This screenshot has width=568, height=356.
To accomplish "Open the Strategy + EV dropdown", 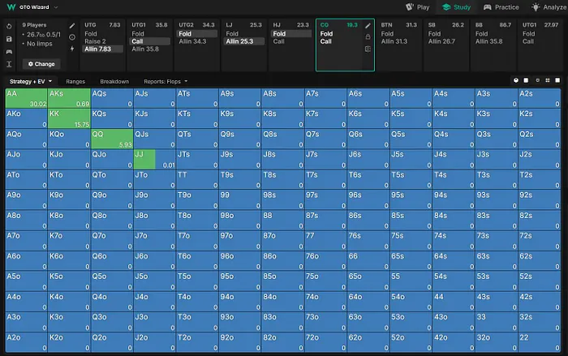I will pyautogui.click(x=31, y=82).
